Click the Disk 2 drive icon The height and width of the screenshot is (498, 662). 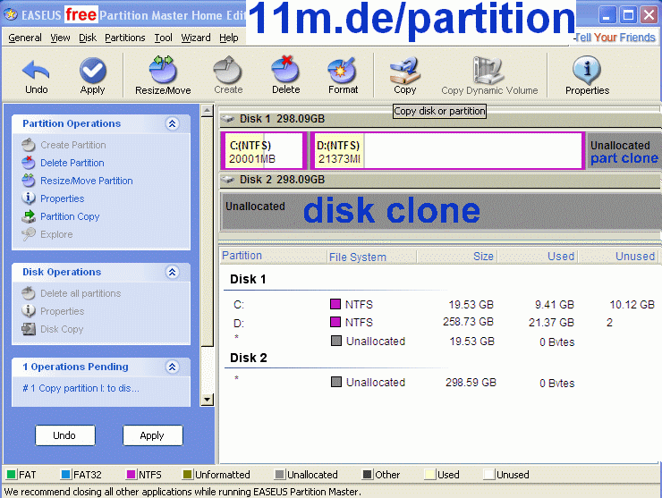click(227, 180)
